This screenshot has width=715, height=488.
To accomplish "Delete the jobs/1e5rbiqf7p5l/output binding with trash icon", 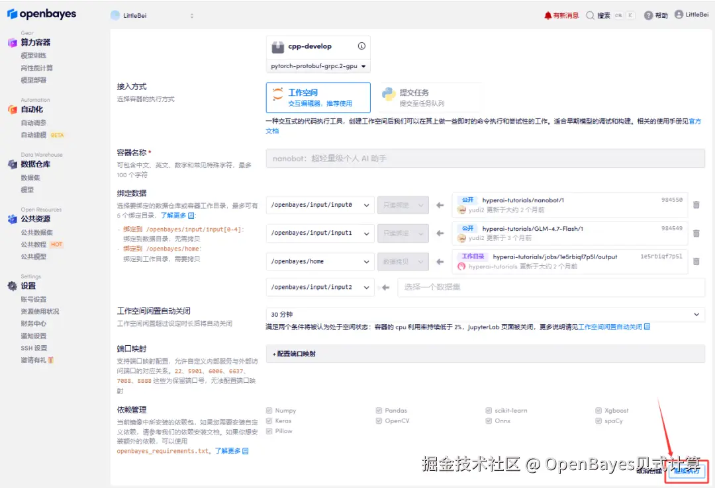I will (x=696, y=262).
